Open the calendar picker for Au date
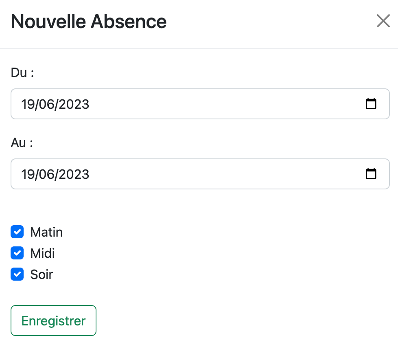398x347 pixels. (x=371, y=174)
